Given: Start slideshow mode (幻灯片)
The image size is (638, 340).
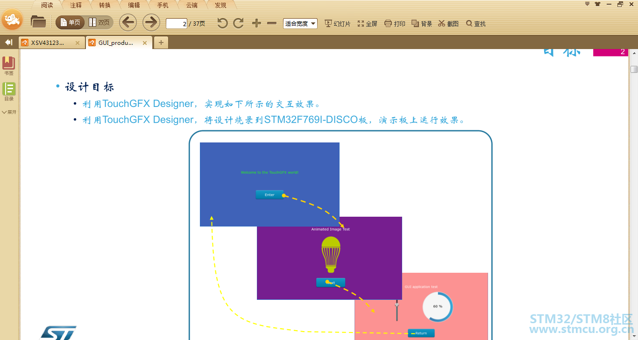Looking at the screenshot, I should 338,23.
